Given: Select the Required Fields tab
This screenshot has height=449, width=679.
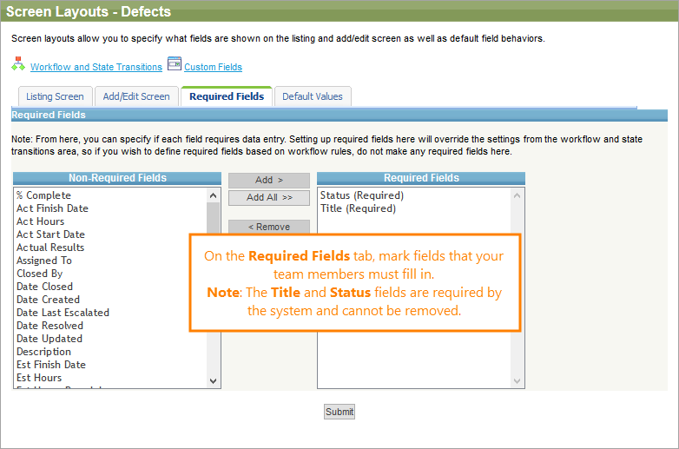Looking at the screenshot, I should tap(227, 96).
